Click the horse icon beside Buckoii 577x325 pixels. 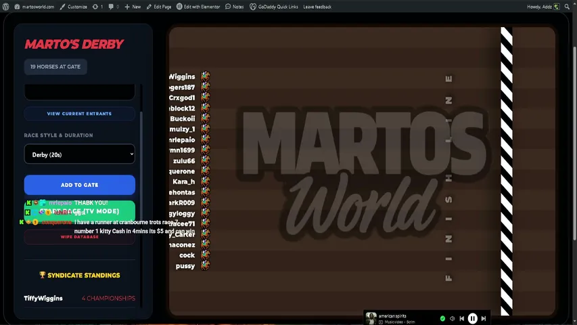(205, 118)
